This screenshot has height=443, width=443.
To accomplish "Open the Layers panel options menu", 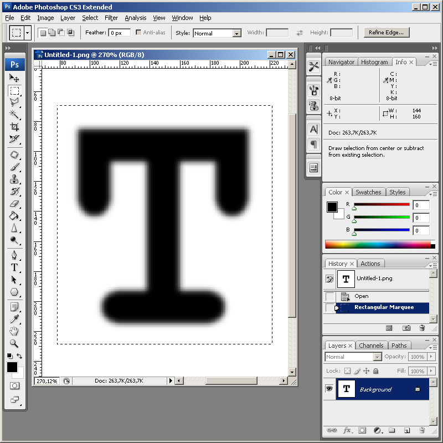I will 433,347.
